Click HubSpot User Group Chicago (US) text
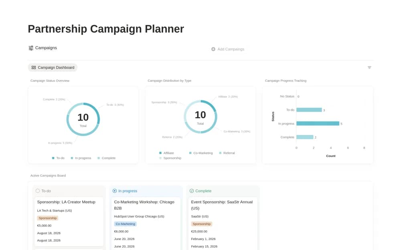This screenshot has height=250, width=401. click(139, 216)
